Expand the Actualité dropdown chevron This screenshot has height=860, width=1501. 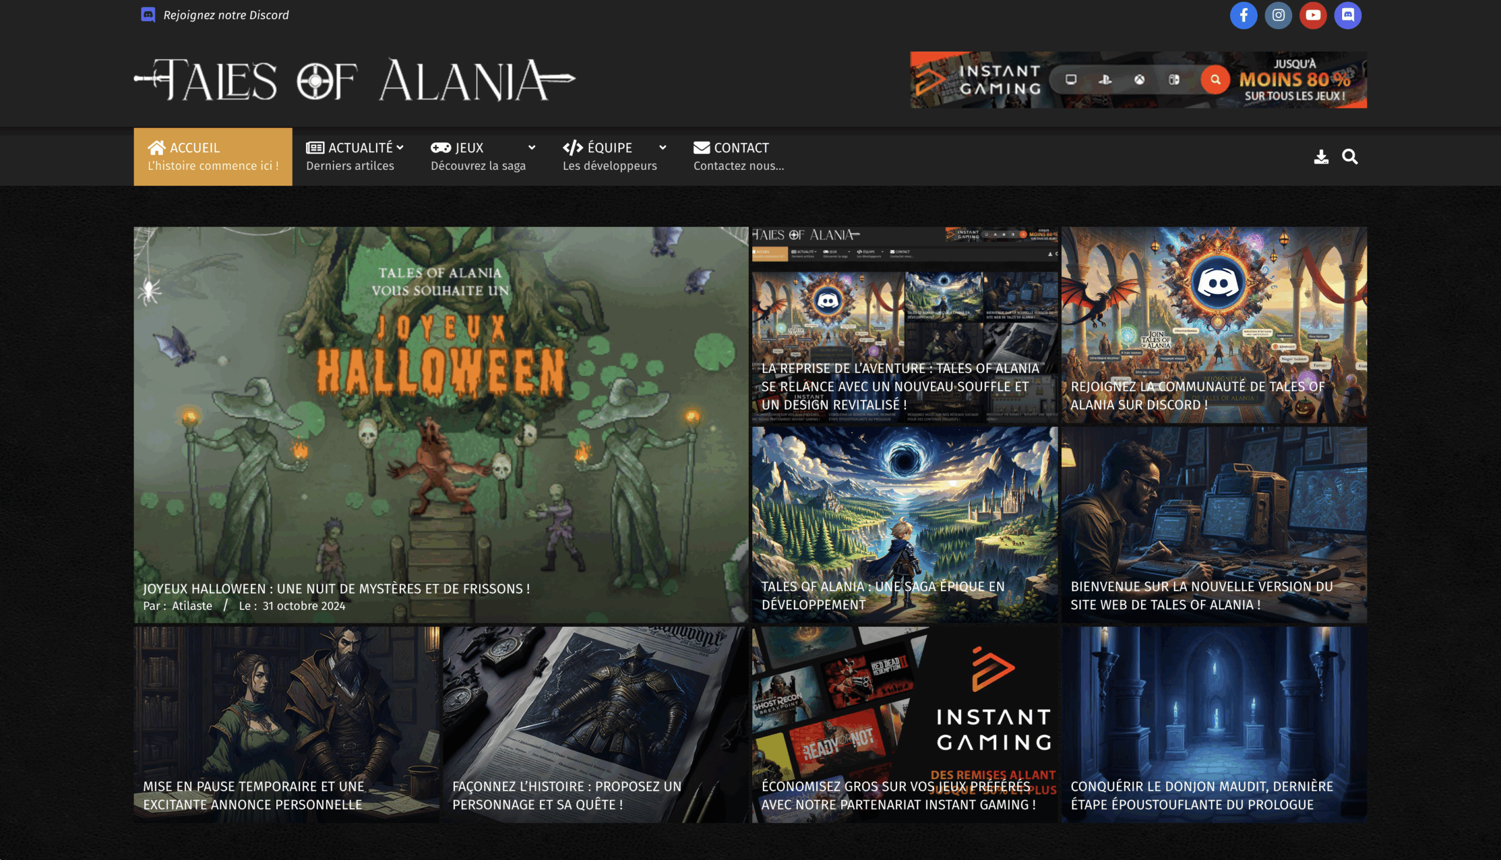coord(400,148)
